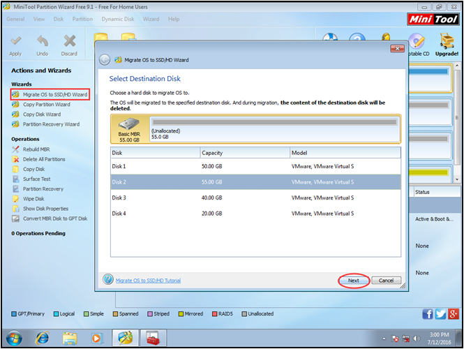Screen dimensions: 464x349
Task: Open the Facebook share icon
Action: tap(428, 314)
